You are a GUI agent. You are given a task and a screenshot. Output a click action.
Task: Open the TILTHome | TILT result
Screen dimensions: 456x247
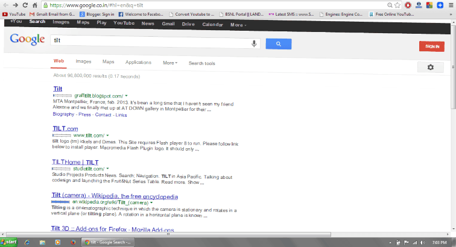click(x=75, y=162)
